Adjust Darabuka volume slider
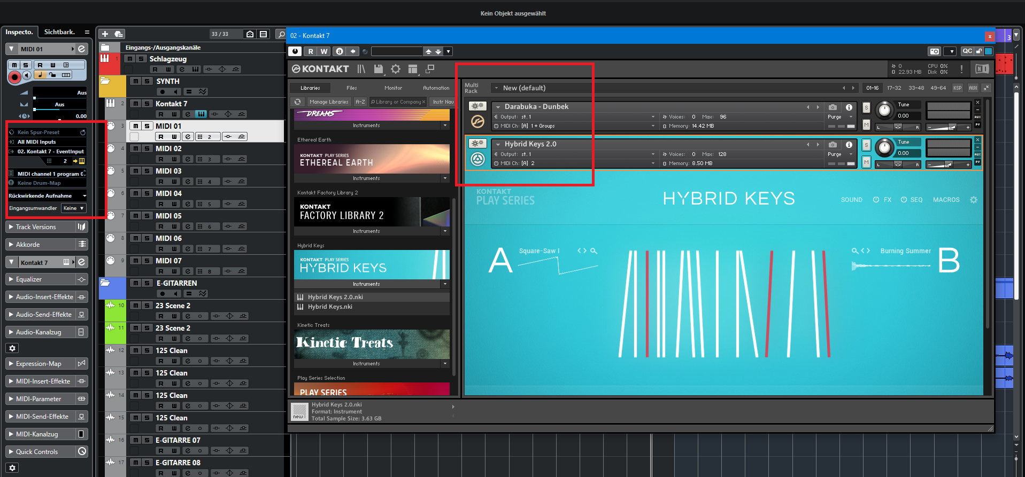Screen dimensions: 1025x477 (x=949, y=127)
